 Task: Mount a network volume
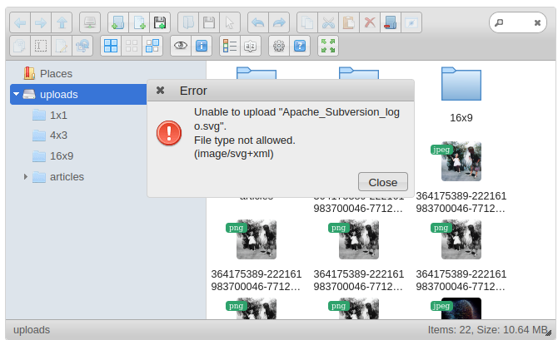pos(90,22)
